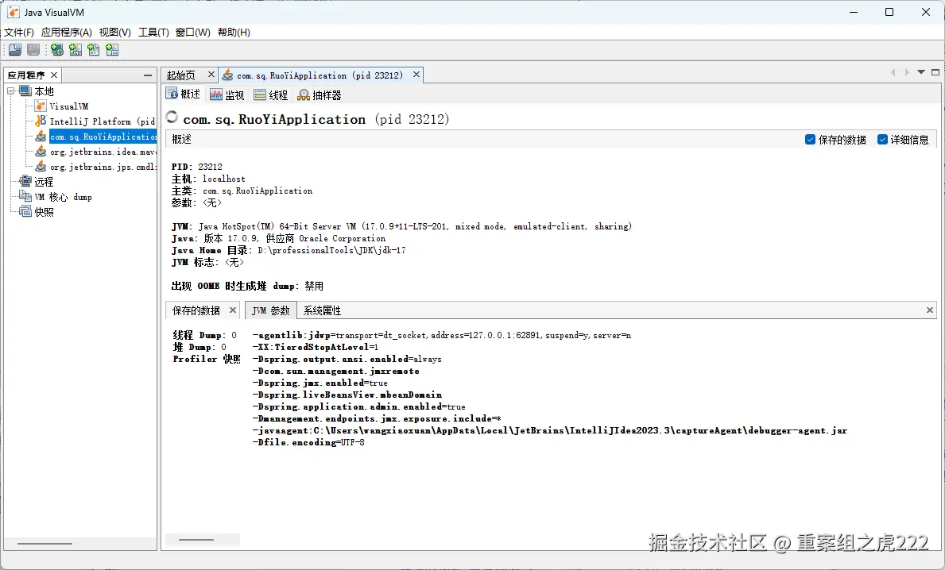Open the 文件(F) menu
The image size is (945, 570).
click(x=19, y=32)
